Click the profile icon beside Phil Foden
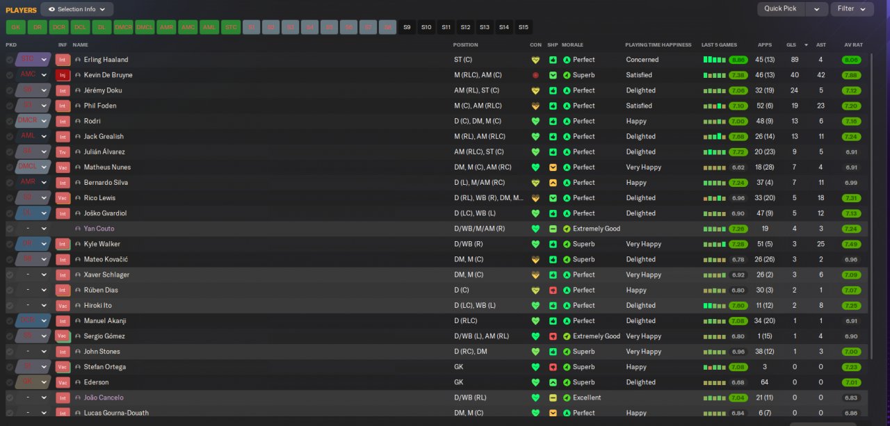This screenshot has height=426, width=890. click(x=78, y=106)
